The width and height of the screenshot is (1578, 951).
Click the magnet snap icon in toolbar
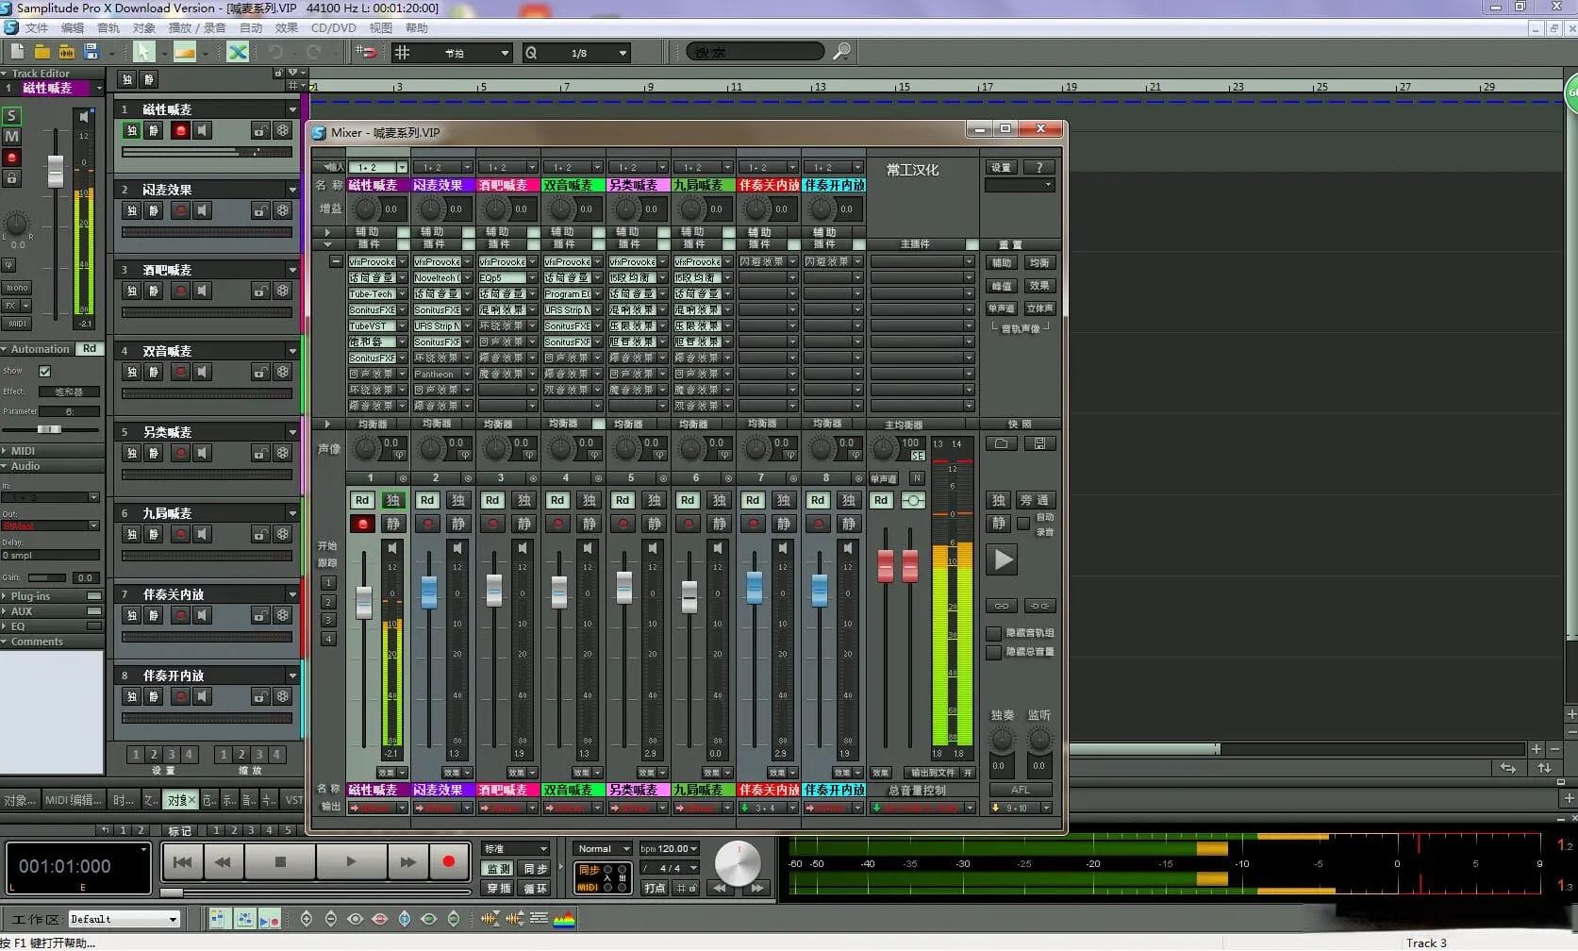click(367, 52)
